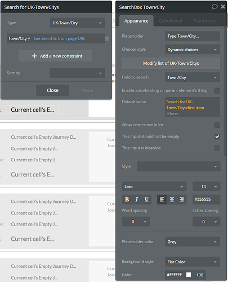Toggle the Underline formatting icon

click(x=146, y=200)
